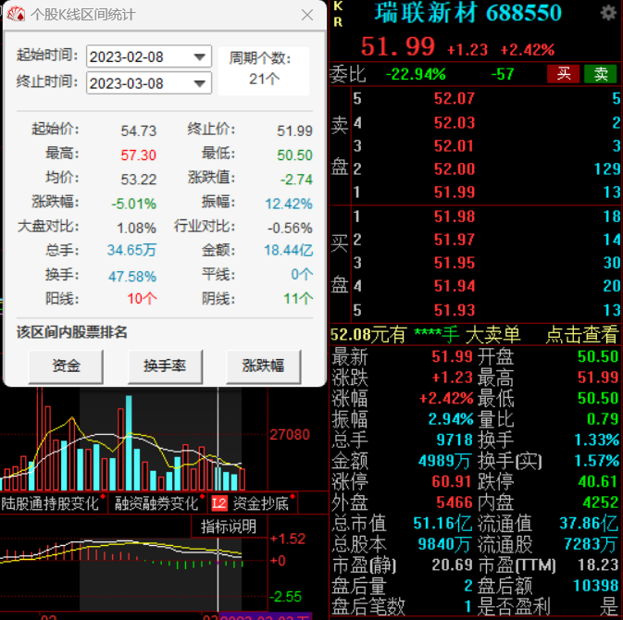Click the 点击查看 link in the big order bar
The height and width of the screenshot is (620, 623).
[x=581, y=335]
